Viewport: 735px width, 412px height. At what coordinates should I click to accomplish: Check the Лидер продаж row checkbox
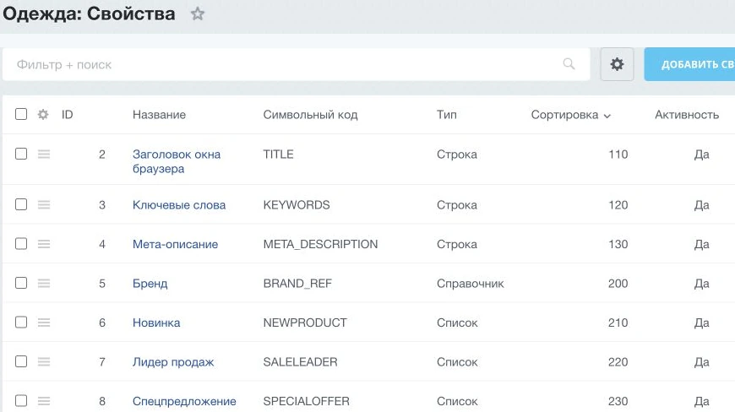pyautogui.click(x=21, y=361)
